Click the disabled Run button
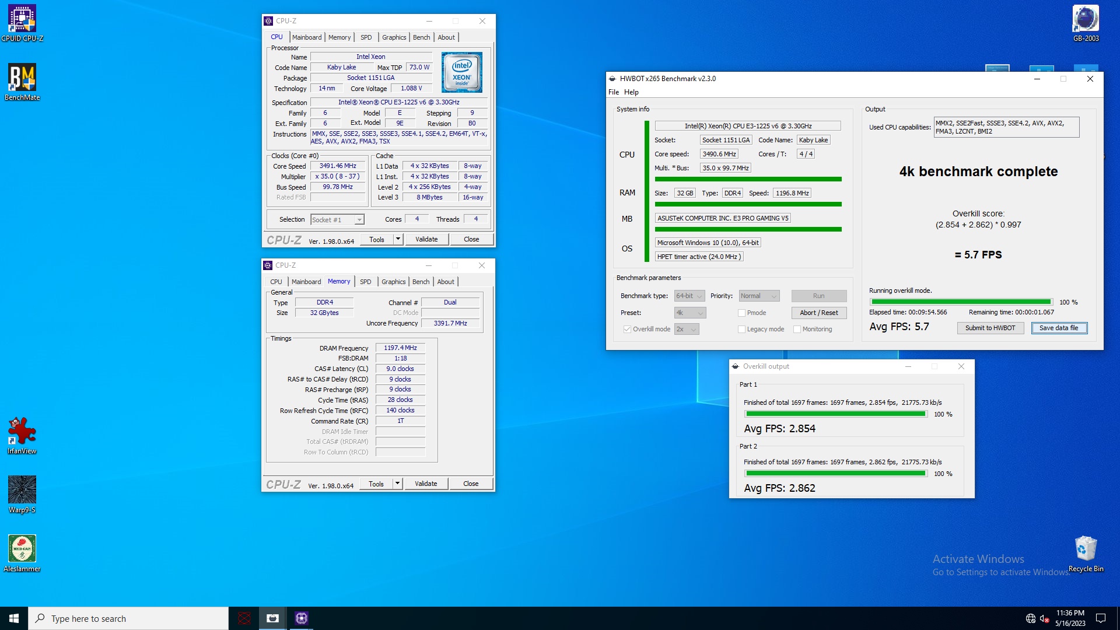The width and height of the screenshot is (1120, 630). tap(819, 296)
